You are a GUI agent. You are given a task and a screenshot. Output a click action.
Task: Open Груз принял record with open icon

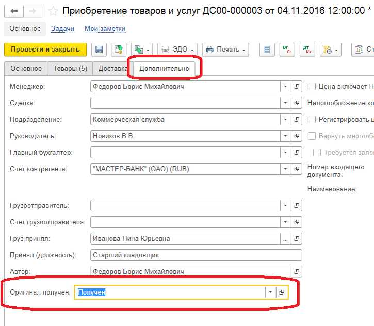coord(297,238)
